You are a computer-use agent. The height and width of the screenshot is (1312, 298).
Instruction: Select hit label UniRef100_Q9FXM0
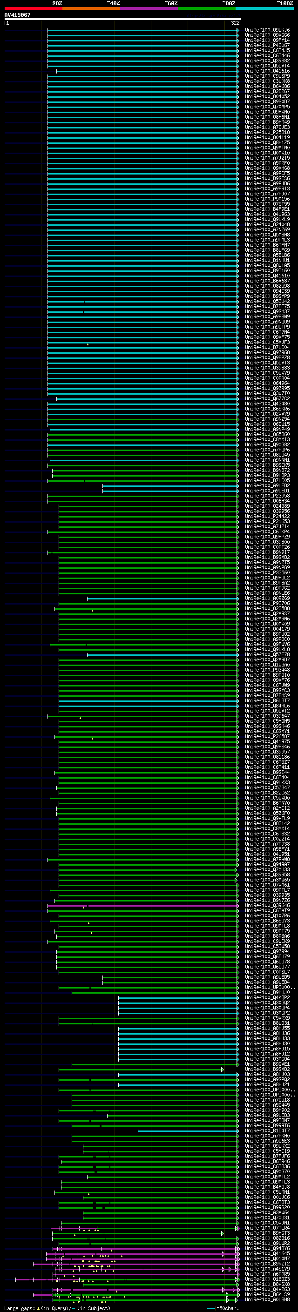267,112
